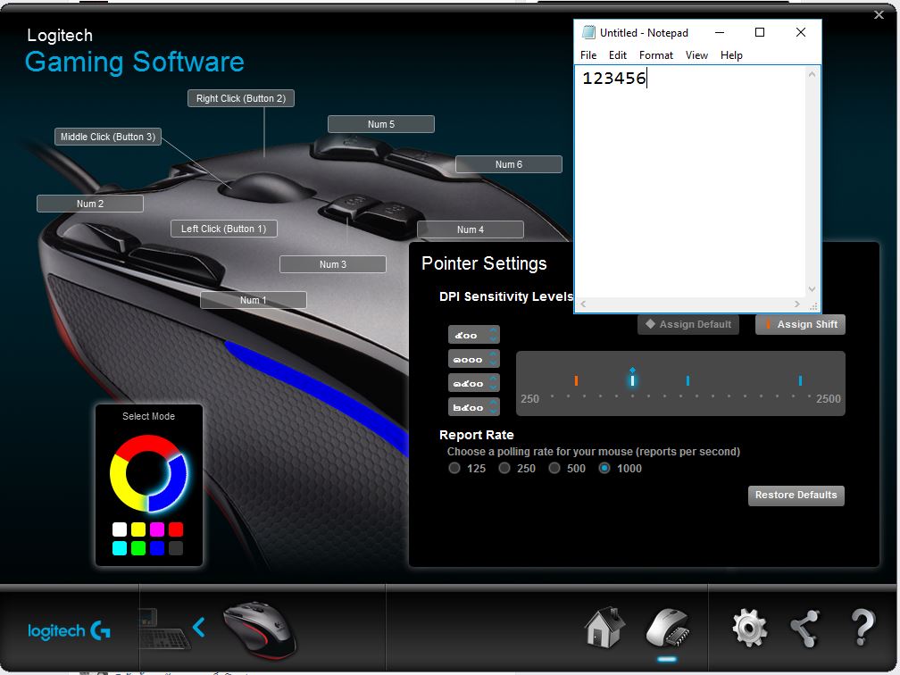Click the Logitech G logo
This screenshot has width=900, height=675.
(x=69, y=630)
